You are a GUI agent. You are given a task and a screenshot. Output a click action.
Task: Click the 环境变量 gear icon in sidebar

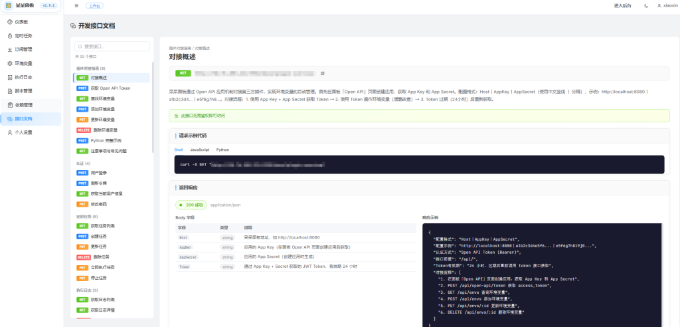[9, 63]
